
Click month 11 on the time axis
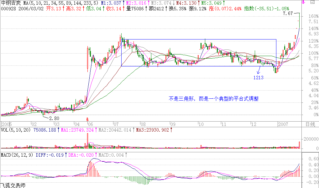(224, 124)
